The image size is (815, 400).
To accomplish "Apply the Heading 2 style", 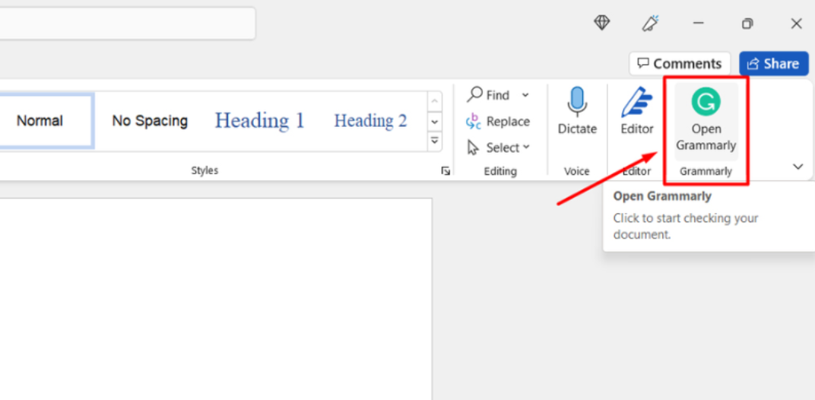I will [x=370, y=121].
